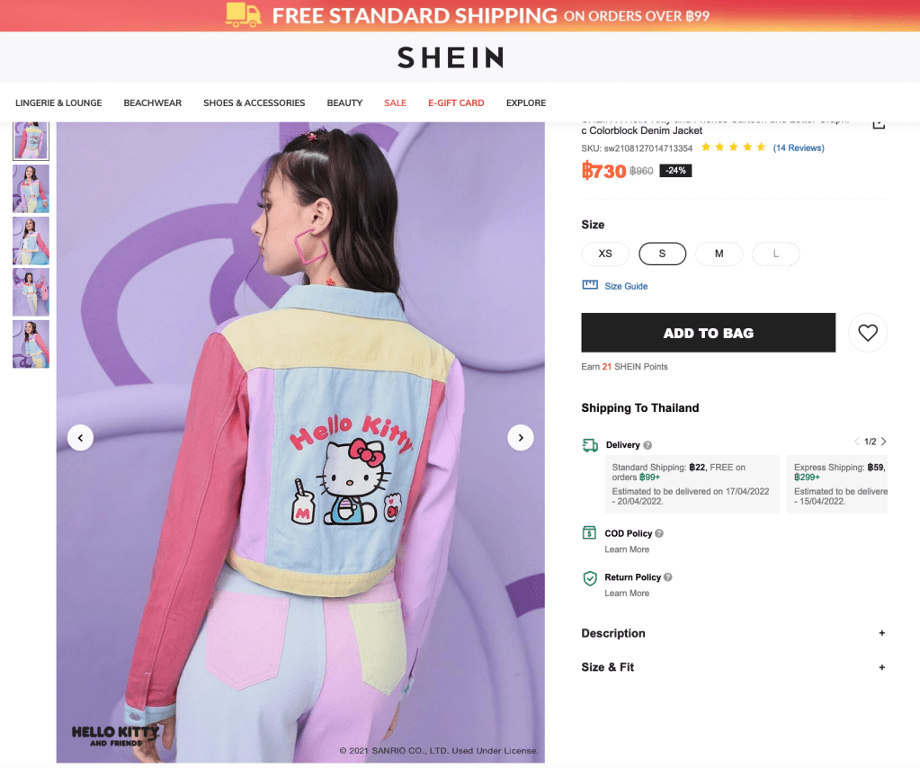This screenshot has height=768, width=920.
Task: Open the SALE menu item
Action: click(395, 103)
